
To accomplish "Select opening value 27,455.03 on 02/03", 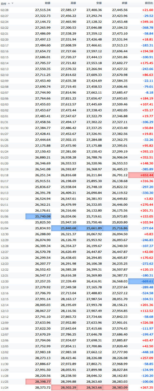I will click(x=43, y=104).
